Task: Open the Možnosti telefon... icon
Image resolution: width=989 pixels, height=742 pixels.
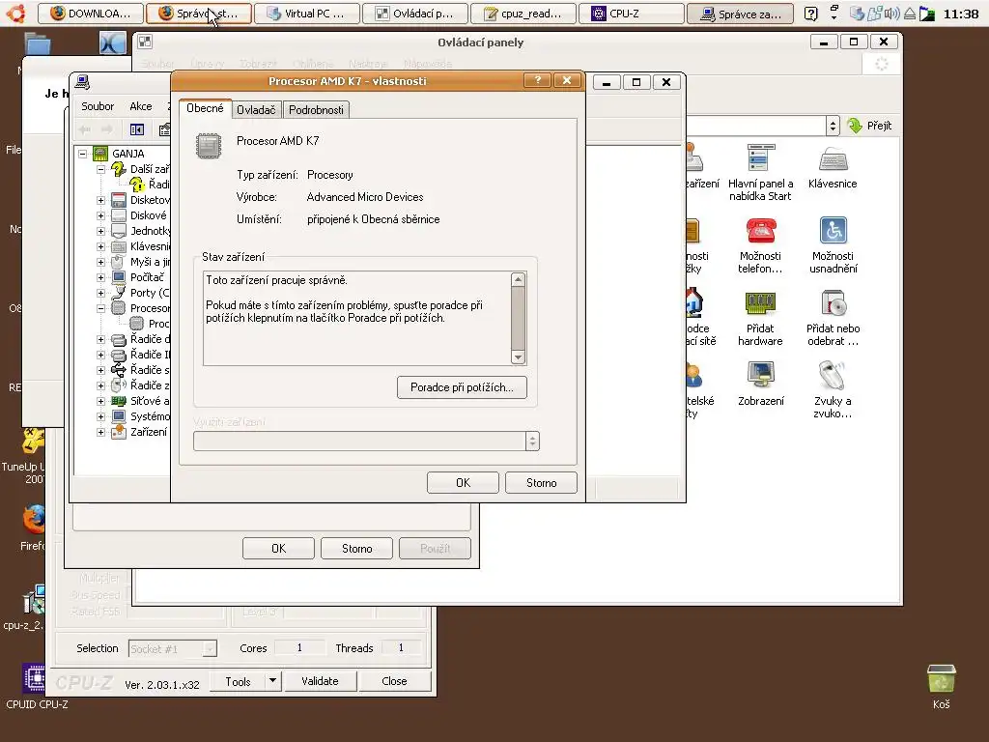Action: 760,244
